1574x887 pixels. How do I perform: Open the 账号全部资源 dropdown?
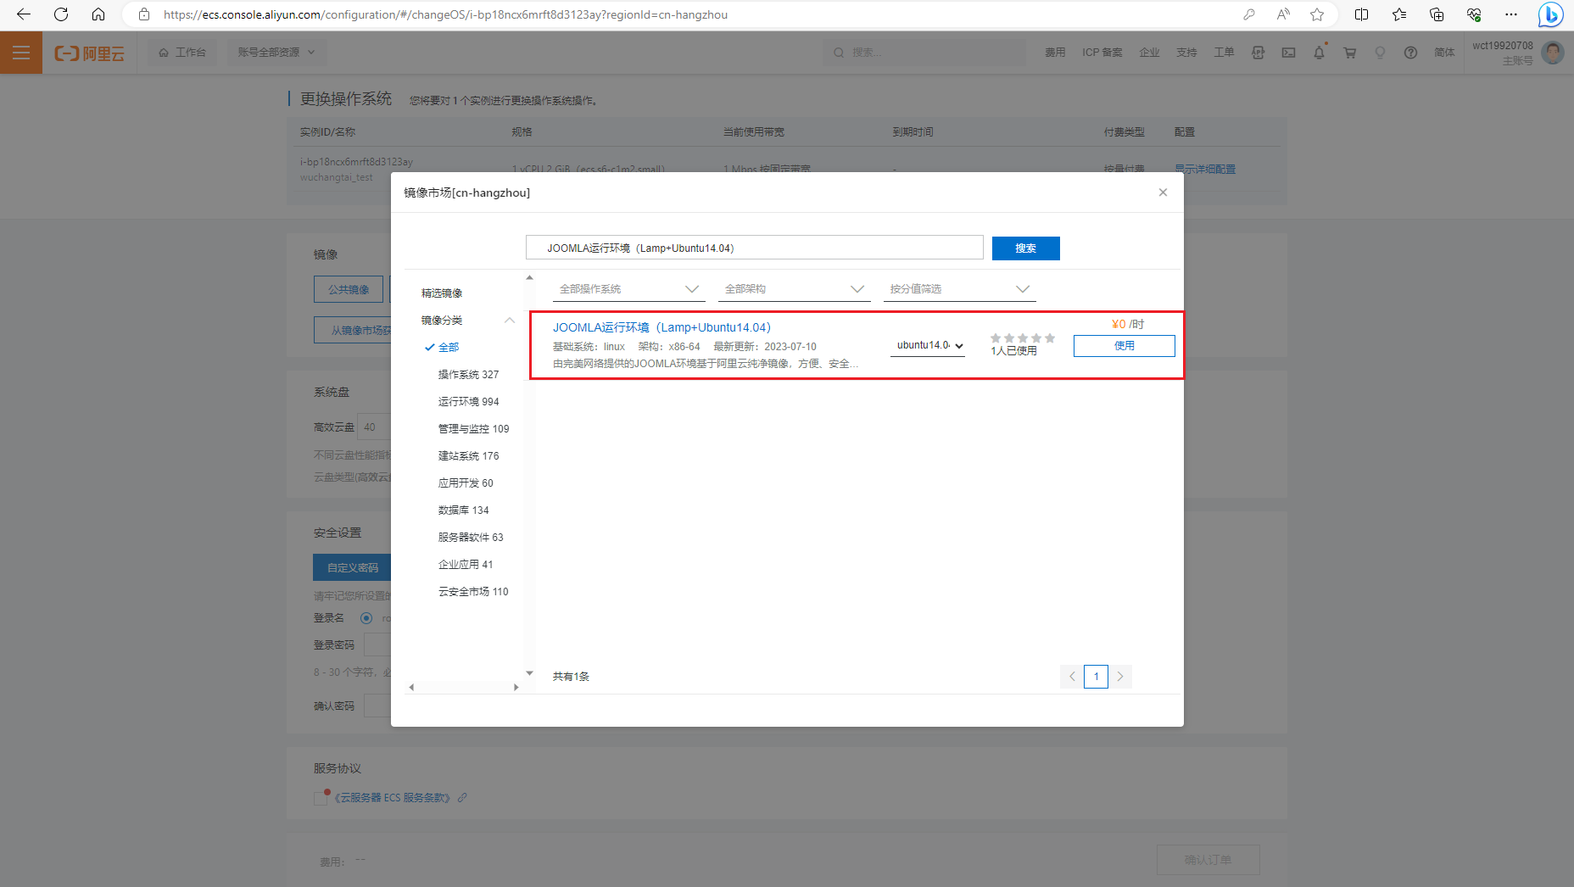(276, 53)
